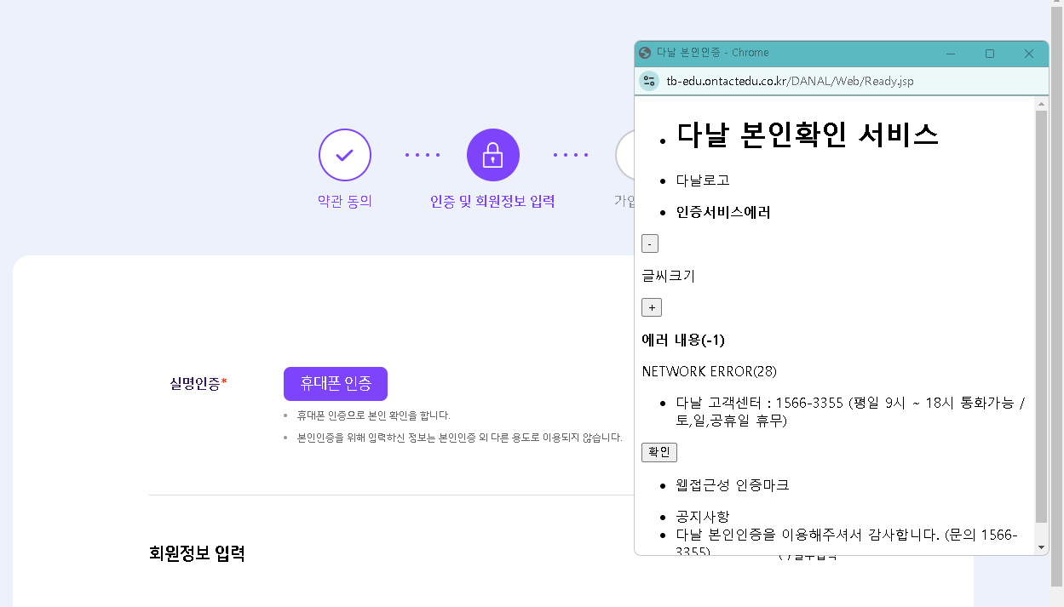Screen dimensions: 1064x607
Task: Select the popup address bar URL
Action: coord(790,82)
